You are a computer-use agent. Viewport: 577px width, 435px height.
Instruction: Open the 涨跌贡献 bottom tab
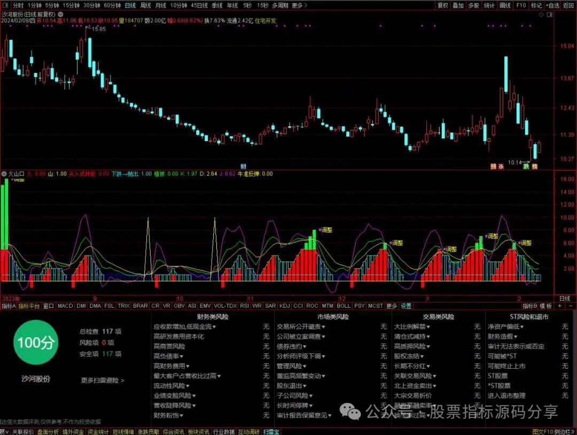(x=149, y=432)
